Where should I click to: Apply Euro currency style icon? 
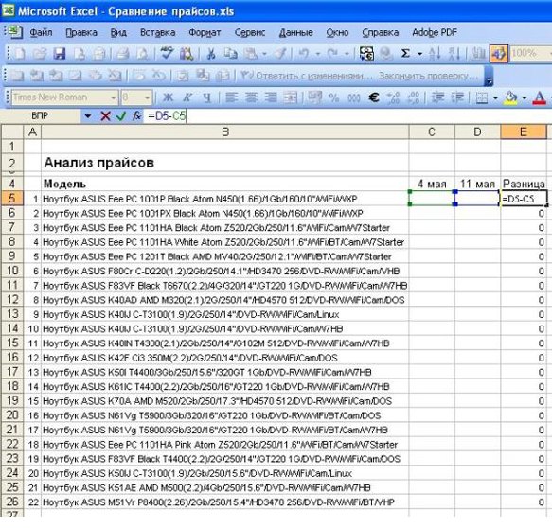tap(373, 97)
